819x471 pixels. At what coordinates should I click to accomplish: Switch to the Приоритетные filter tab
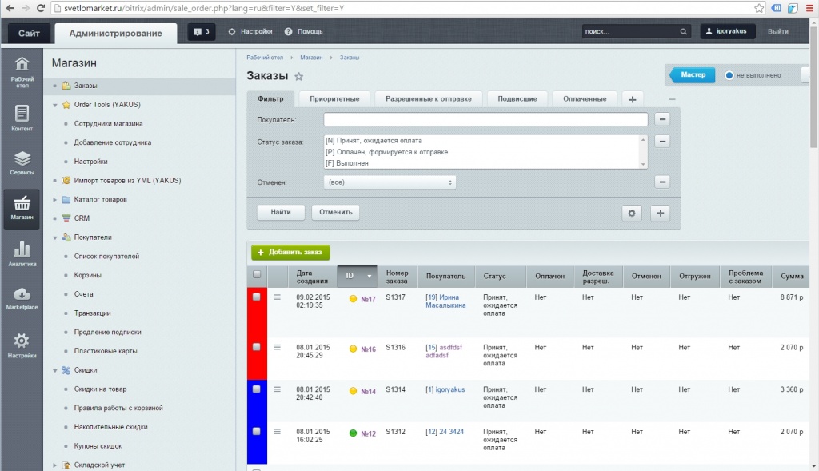(334, 99)
